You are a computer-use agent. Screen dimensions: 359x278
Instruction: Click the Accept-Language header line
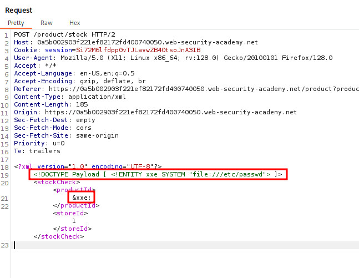click(x=74, y=73)
